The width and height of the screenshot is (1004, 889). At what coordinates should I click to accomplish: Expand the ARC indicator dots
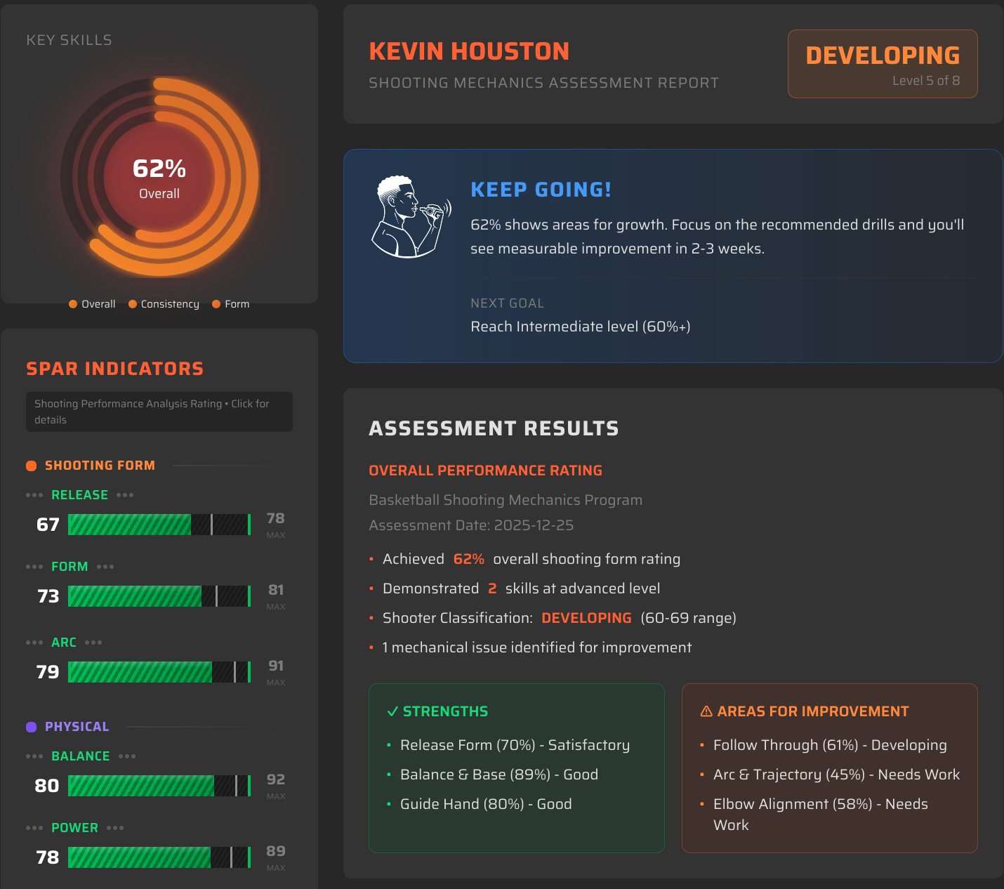coord(33,642)
